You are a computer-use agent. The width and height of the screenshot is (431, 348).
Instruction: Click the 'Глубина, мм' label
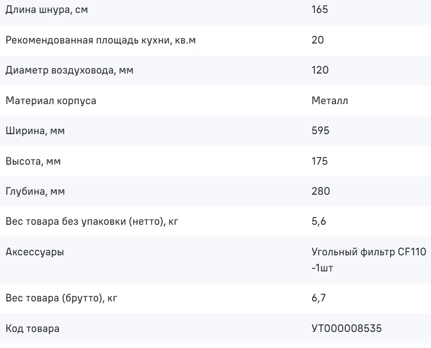click(x=35, y=192)
